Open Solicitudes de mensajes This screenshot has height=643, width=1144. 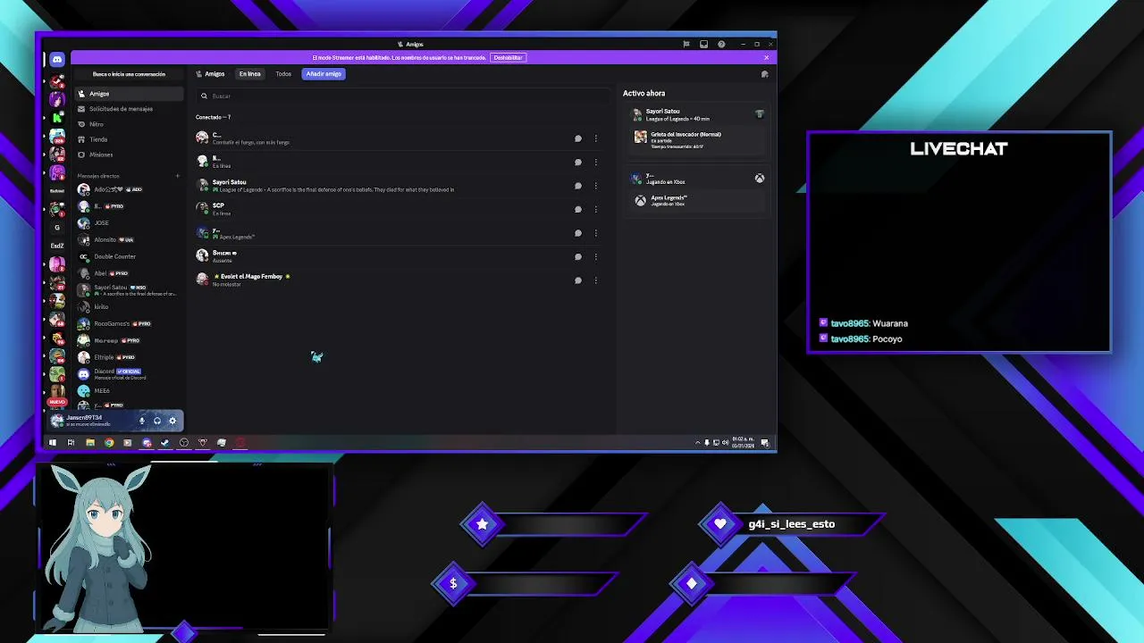(129, 109)
